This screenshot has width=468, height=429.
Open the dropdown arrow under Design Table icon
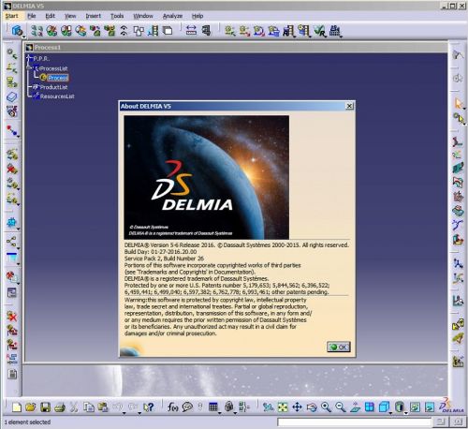click(x=220, y=413)
